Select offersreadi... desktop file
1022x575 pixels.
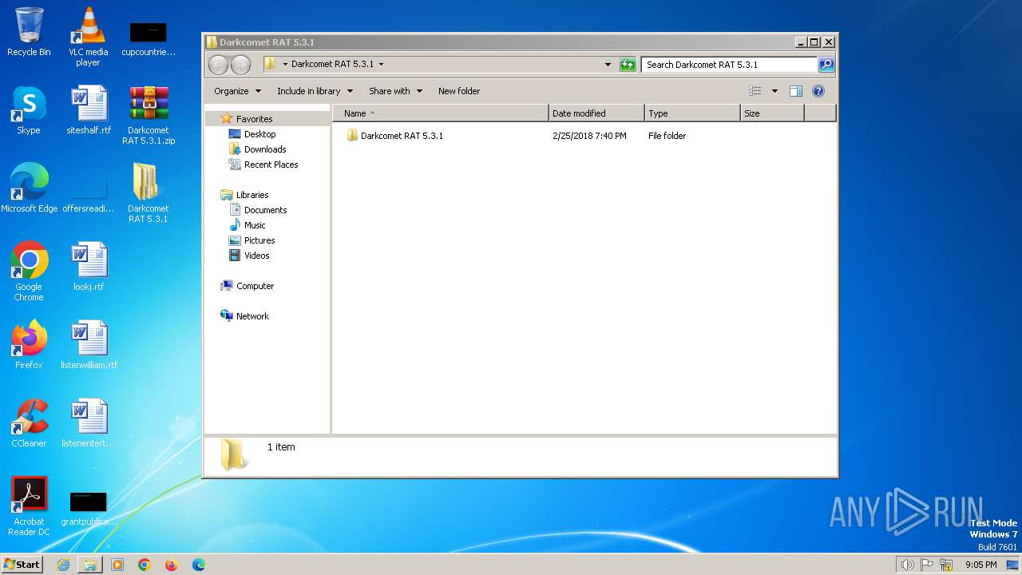pos(89,195)
